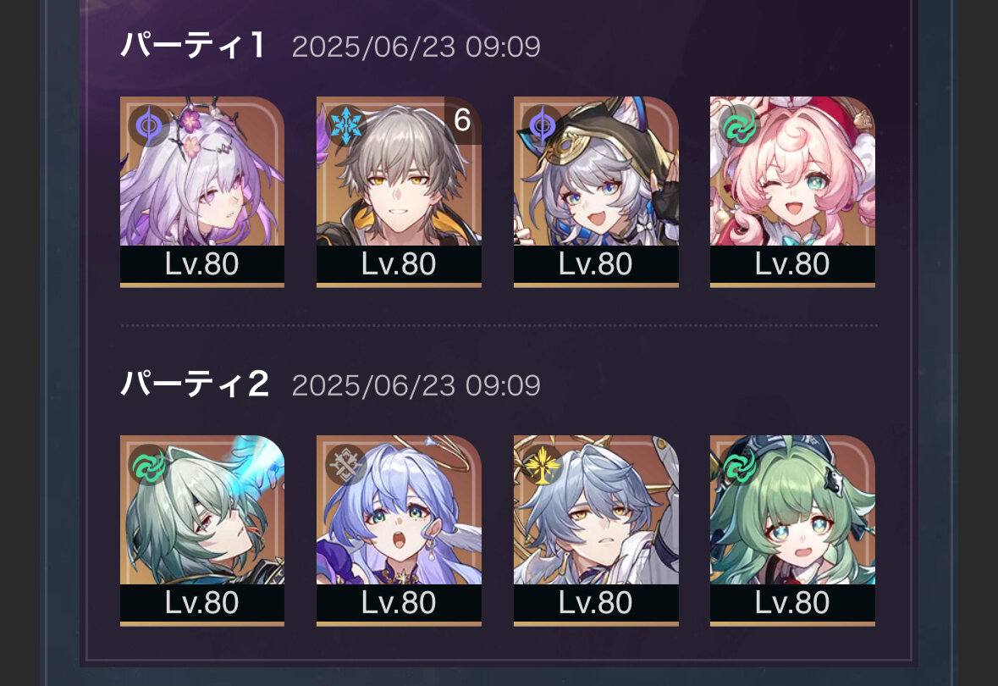Viewport: 998px width, 686px height.
Task: Click Party 1 timestamp 2025/06/23 09:09
Action: (x=416, y=47)
